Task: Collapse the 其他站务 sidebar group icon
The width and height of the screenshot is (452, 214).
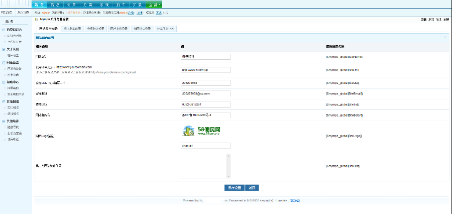Action: (x=4, y=121)
